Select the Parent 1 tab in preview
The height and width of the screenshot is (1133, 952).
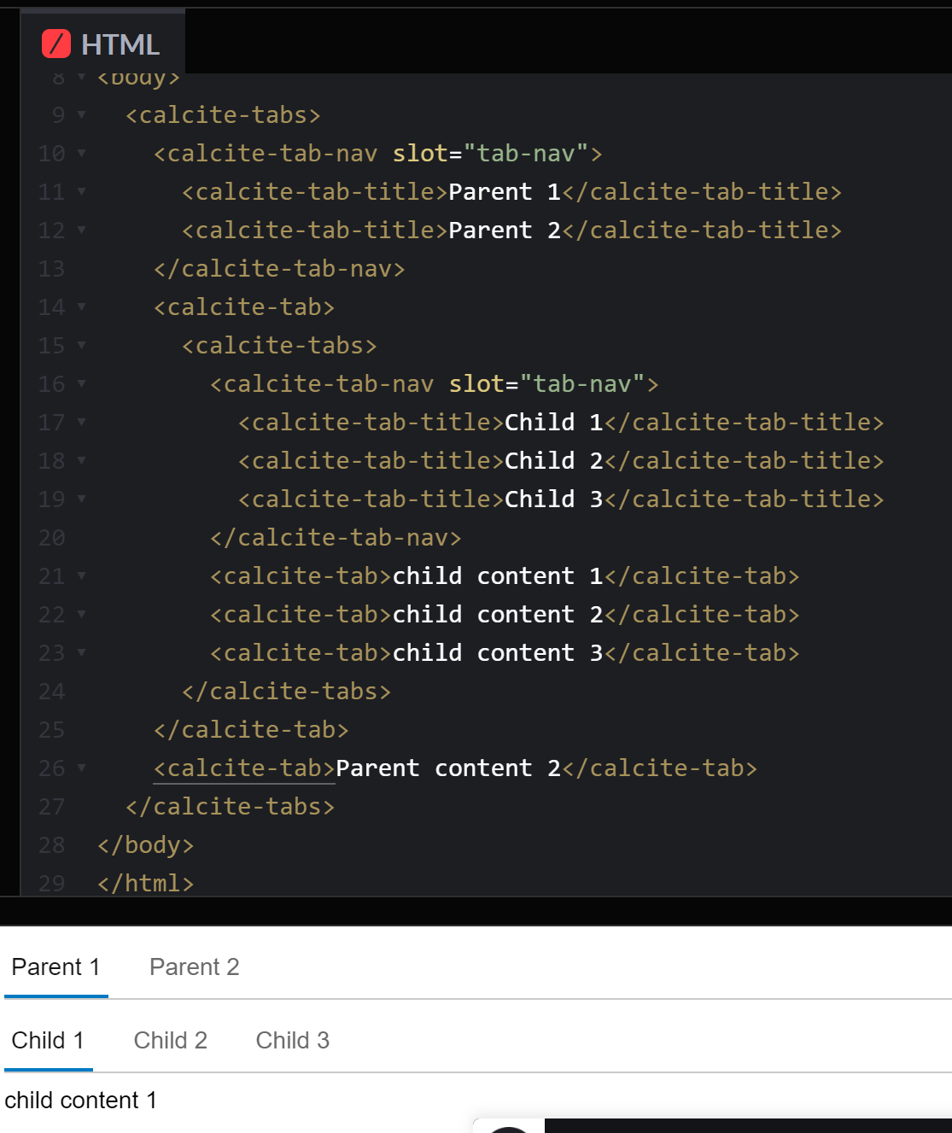(x=55, y=967)
